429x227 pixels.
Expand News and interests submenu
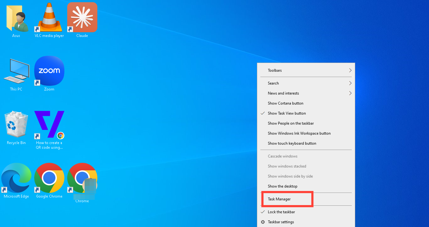pyautogui.click(x=306, y=93)
